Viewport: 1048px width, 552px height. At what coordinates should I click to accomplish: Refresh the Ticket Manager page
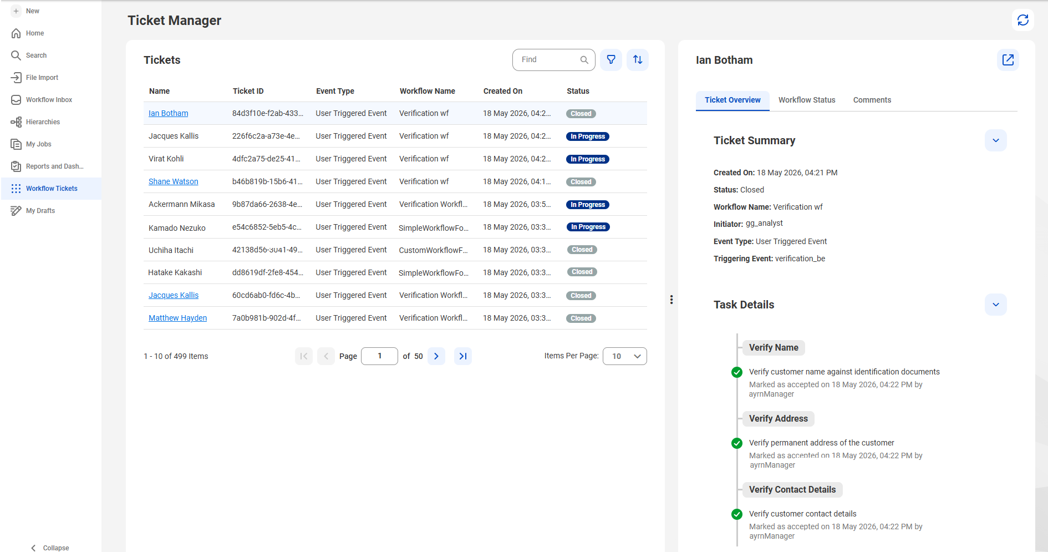[x=1023, y=20]
